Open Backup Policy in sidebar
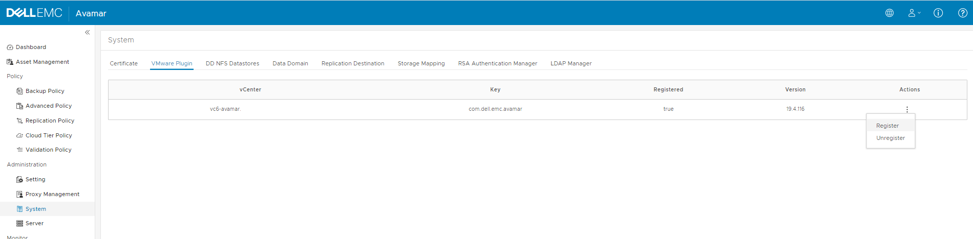The image size is (973, 239). 45,91
